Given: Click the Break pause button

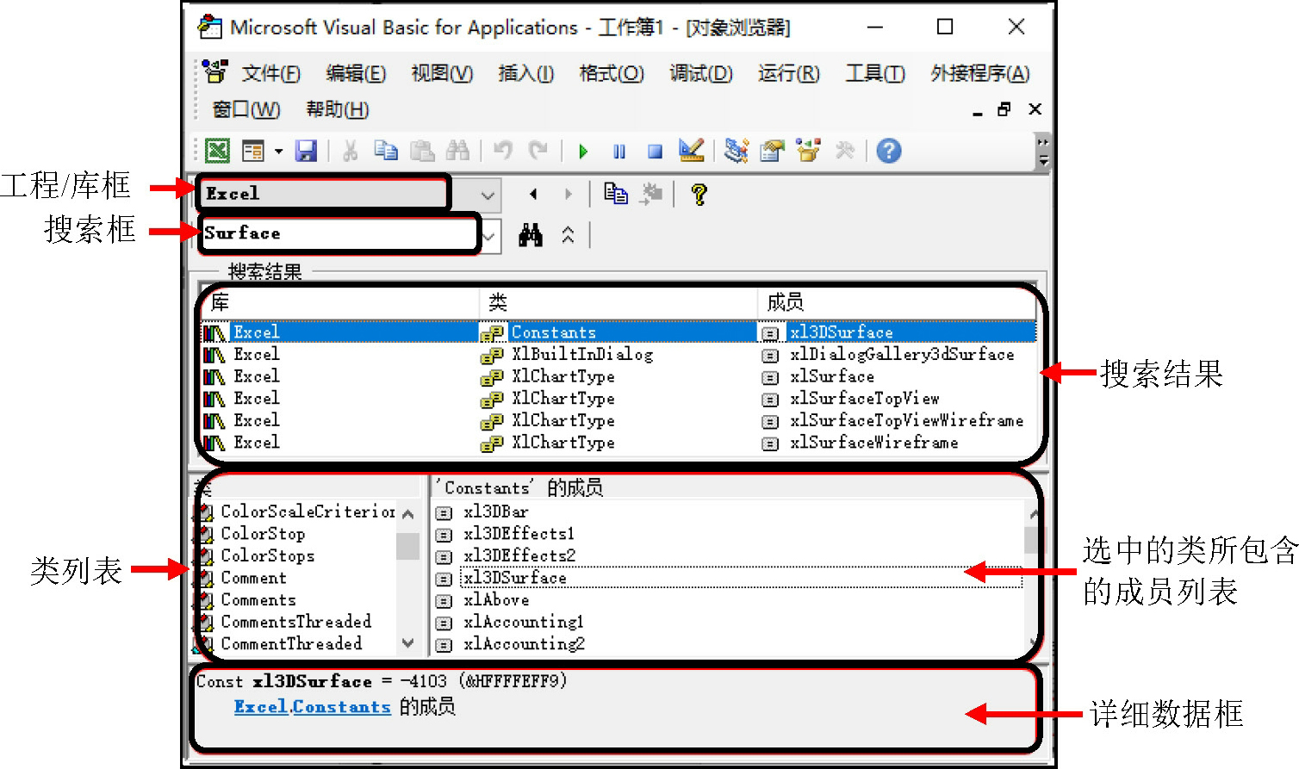Looking at the screenshot, I should pyautogui.click(x=618, y=152).
